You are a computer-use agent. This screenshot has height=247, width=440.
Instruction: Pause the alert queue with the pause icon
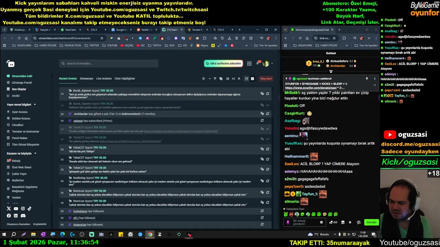click(x=228, y=79)
